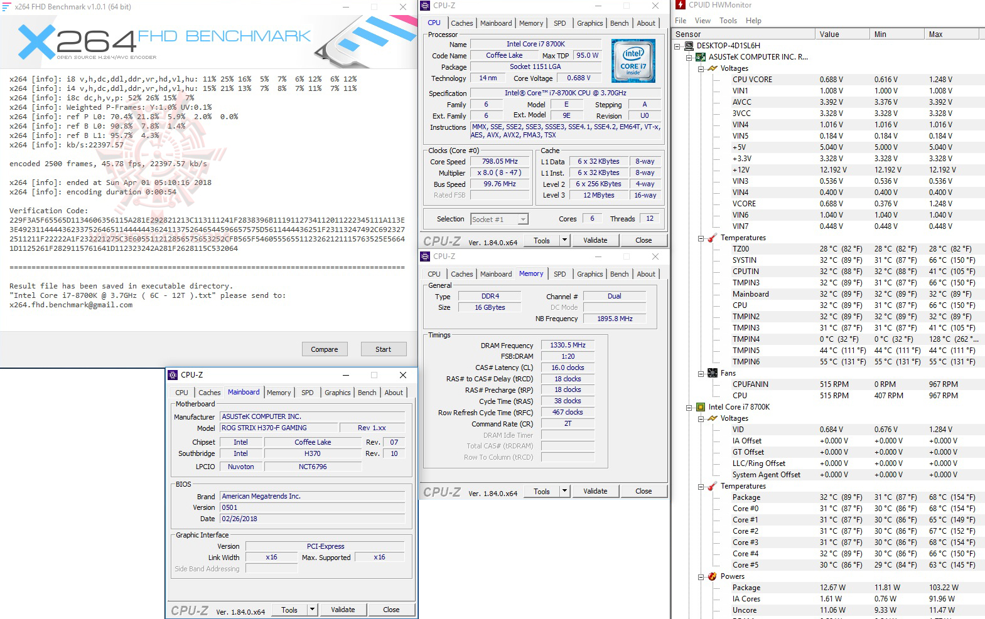Click the Sensor column header in HWMonitor

pos(743,34)
